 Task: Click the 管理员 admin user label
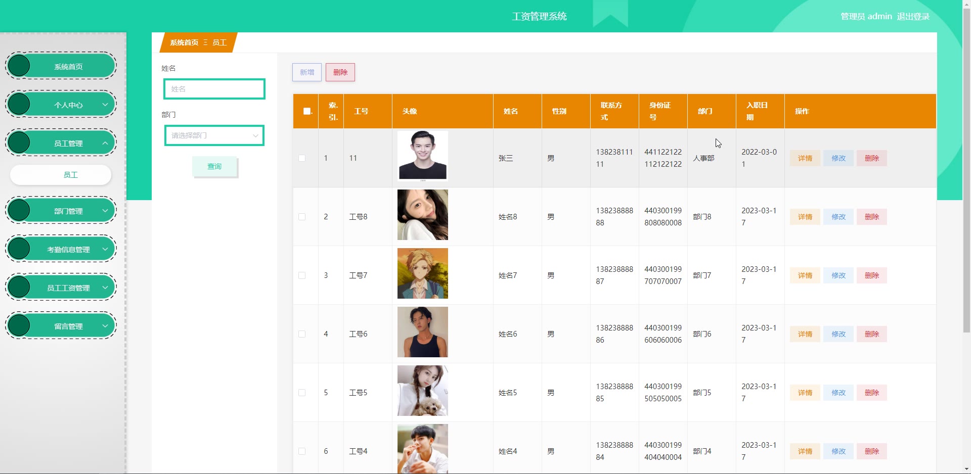(866, 16)
